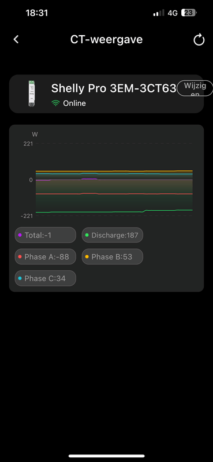Tap the home indicator bar at bottom
The image size is (213, 462).
pyautogui.click(x=106, y=456)
